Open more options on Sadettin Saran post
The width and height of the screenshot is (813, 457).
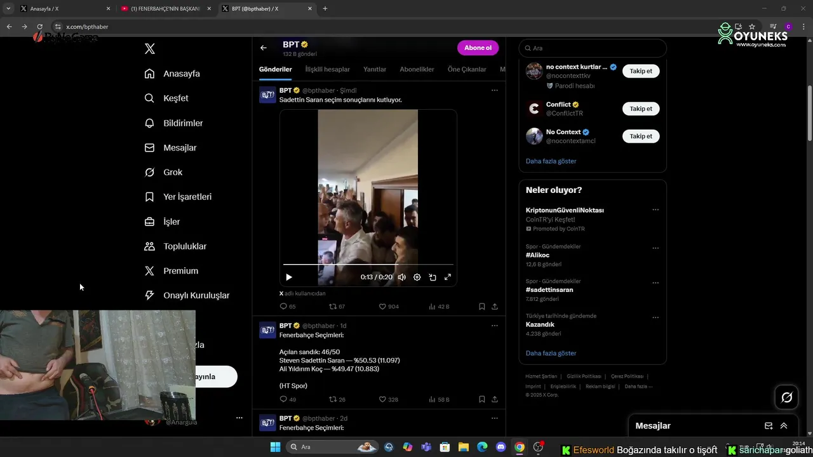pyautogui.click(x=495, y=90)
